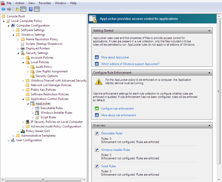Select Network List Manager Policies item
The image size is (222, 182).
tap(51, 85)
